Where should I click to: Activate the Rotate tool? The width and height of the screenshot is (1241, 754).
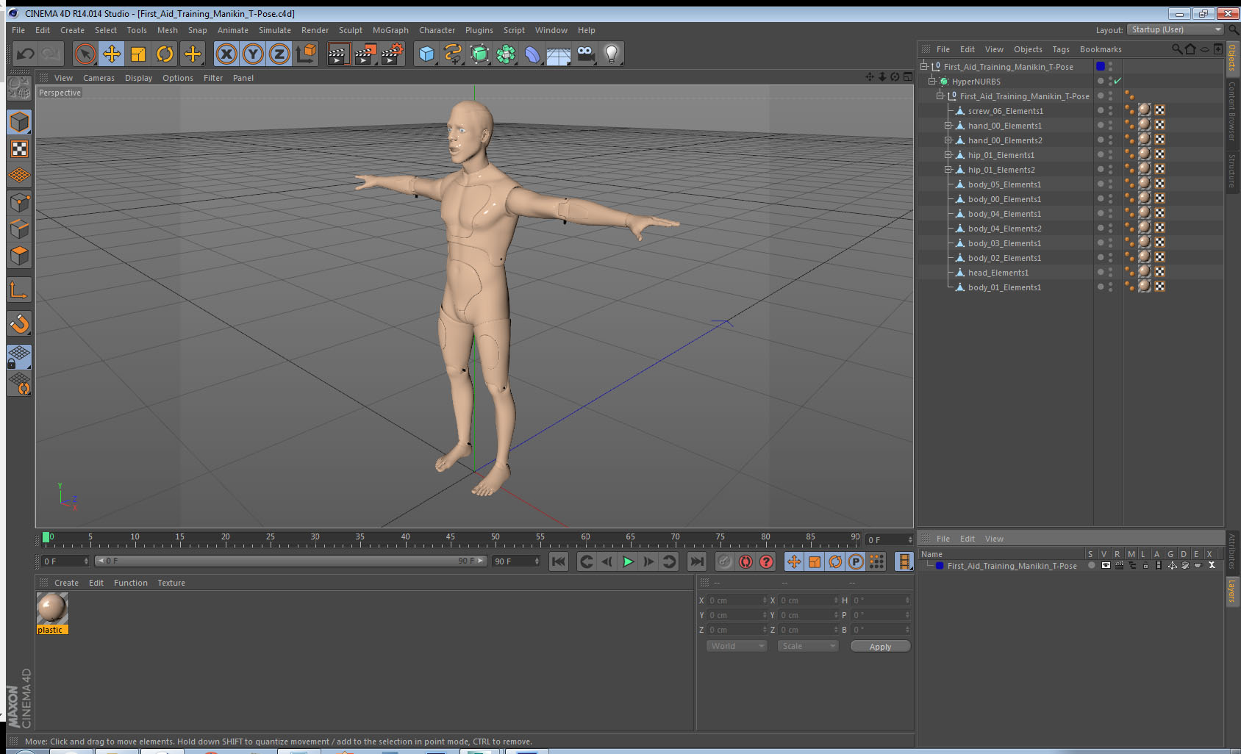165,54
